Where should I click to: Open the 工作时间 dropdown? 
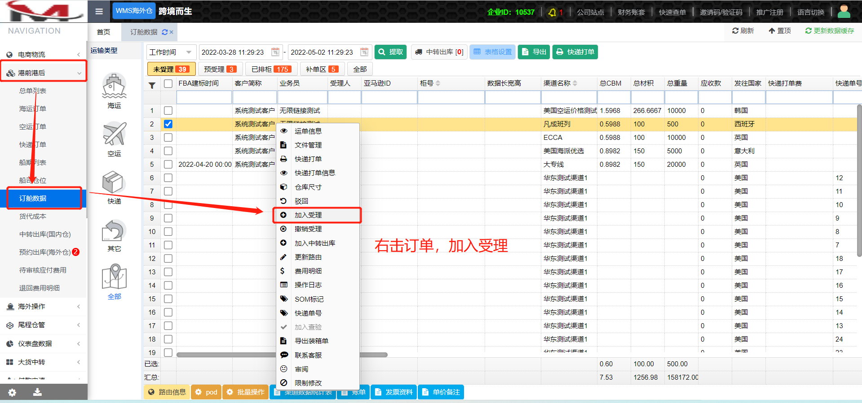point(171,52)
